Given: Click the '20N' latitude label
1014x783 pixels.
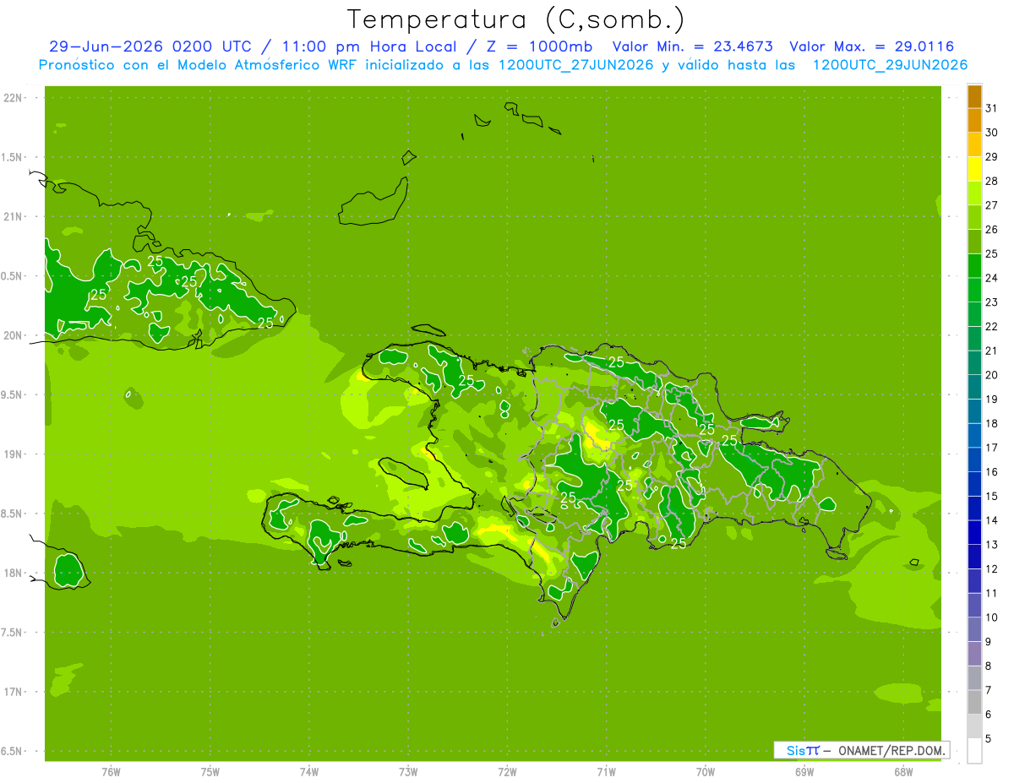Looking at the screenshot, I should click(x=14, y=335).
